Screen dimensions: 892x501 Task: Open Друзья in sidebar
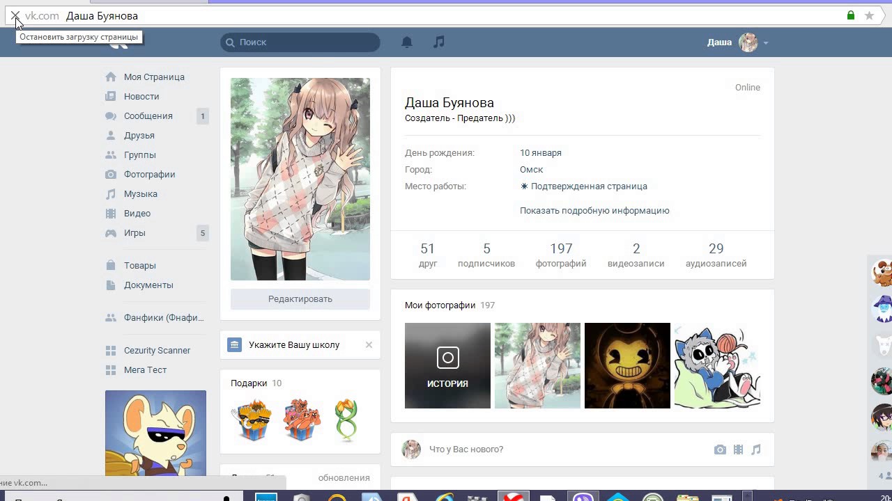[139, 135]
